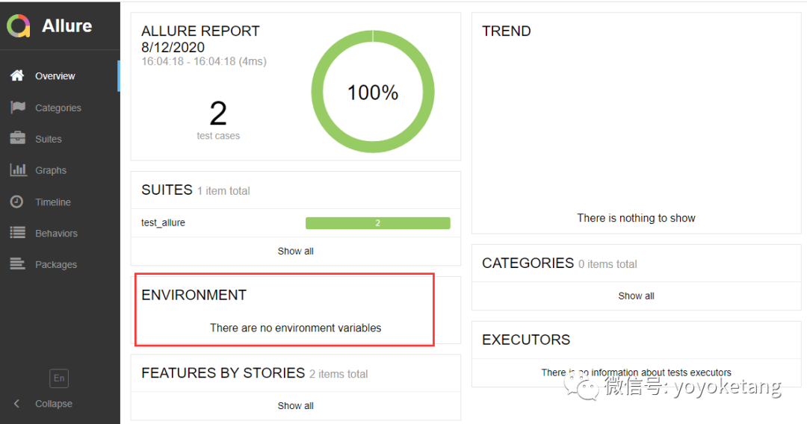The width and height of the screenshot is (807, 424).
Task: Collapse the sidebar via Collapse label
Action: point(54,404)
